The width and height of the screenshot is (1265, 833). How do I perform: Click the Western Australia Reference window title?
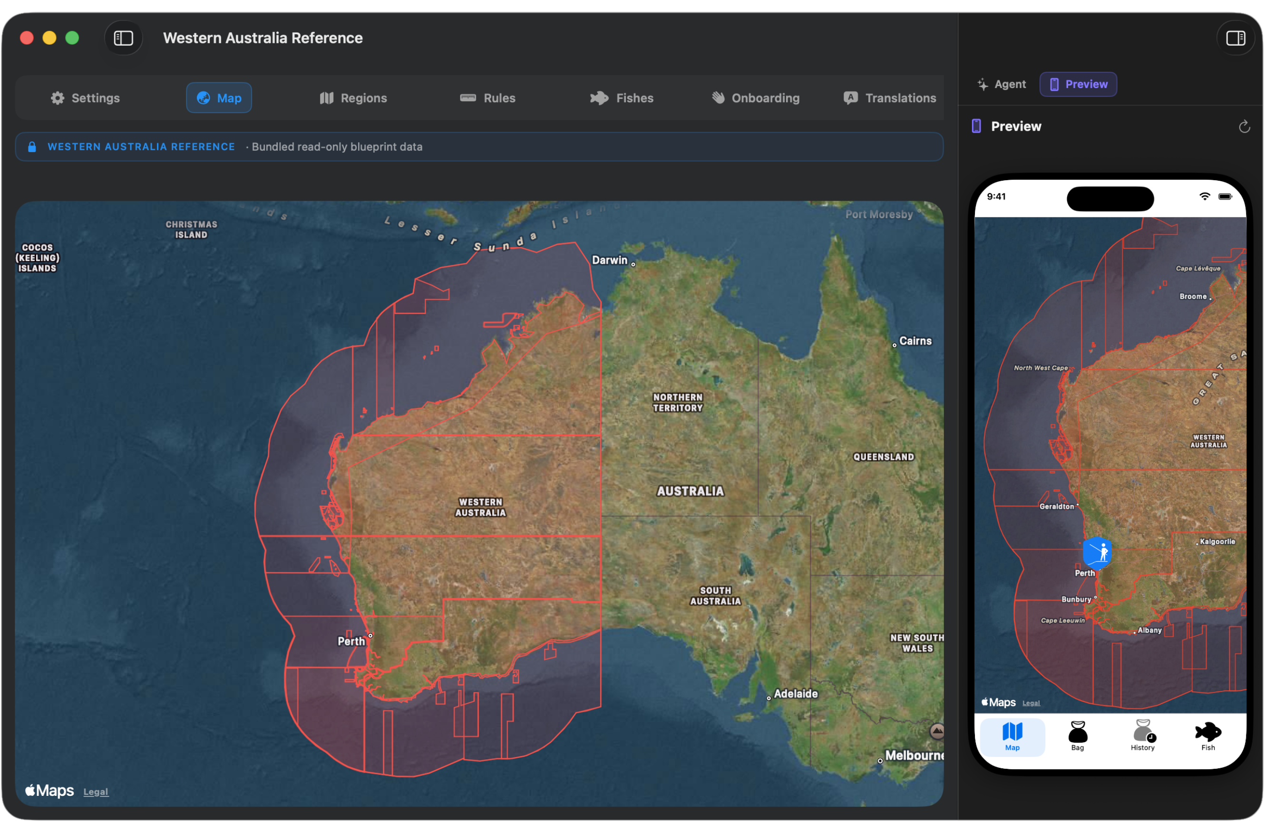coord(263,38)
